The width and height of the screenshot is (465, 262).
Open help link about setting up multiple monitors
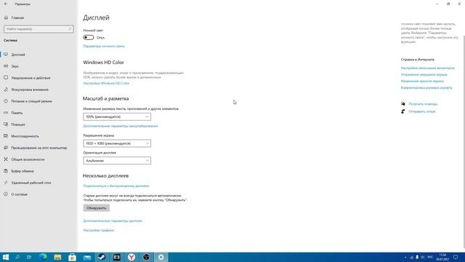[x=427, y=68]
